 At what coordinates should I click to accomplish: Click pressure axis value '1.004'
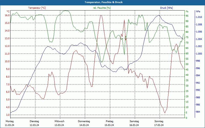click(x=199, y=39)
